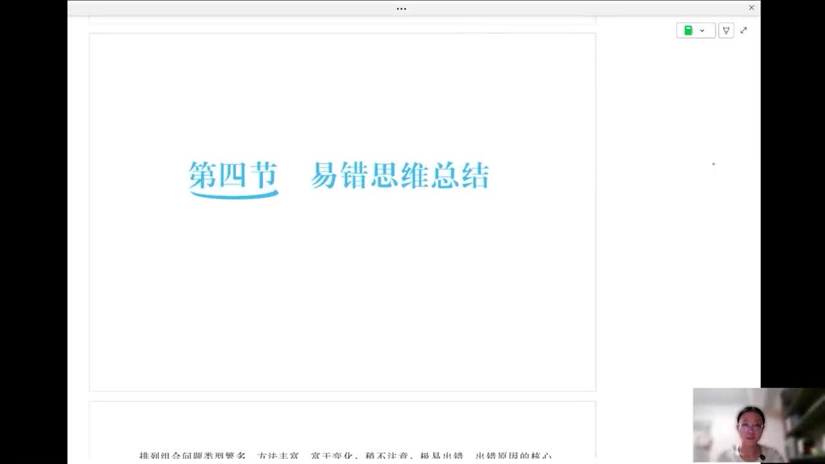Close the document window with the X
This screenshot has width=825, height=464.
pyautogui.click(x=752, y=8)
